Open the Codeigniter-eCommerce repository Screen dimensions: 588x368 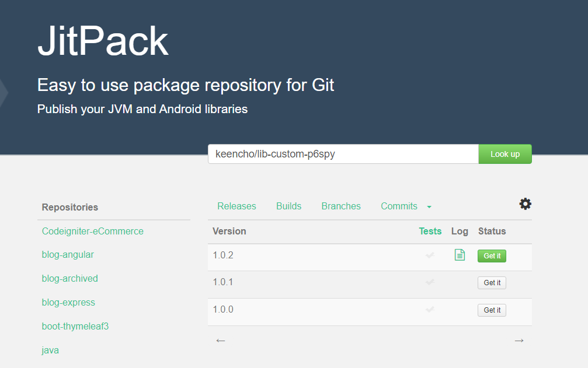tap(92, 231)
